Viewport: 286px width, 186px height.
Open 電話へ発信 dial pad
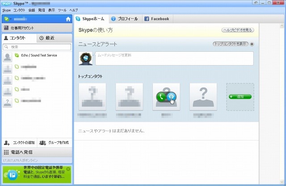[x=37, y=152]
